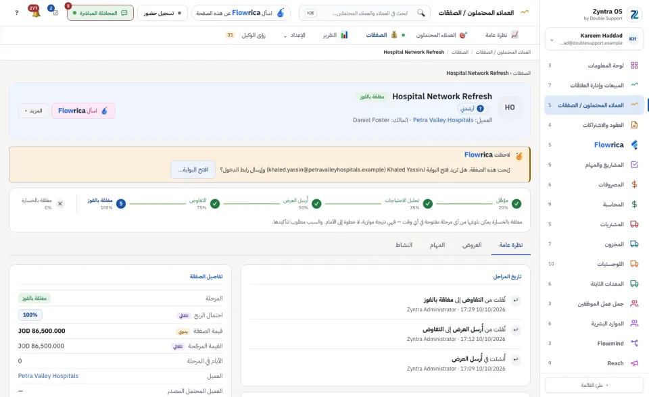Screen dimensions: 649x397
Task: Click the Flowrica icon in the sidebar
Action: [x=634, y=144]
